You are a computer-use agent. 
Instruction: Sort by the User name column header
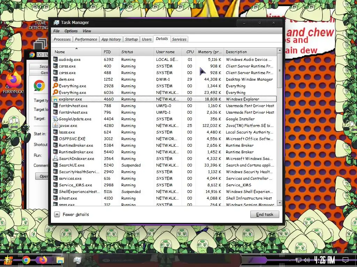click(168, 52)
